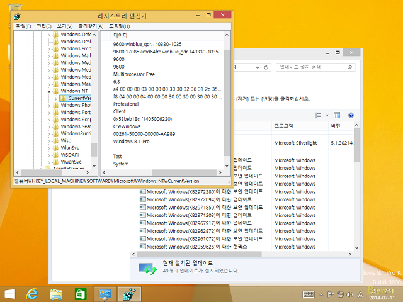Select the Microsoft Silverlight program entry

point(295,143)
